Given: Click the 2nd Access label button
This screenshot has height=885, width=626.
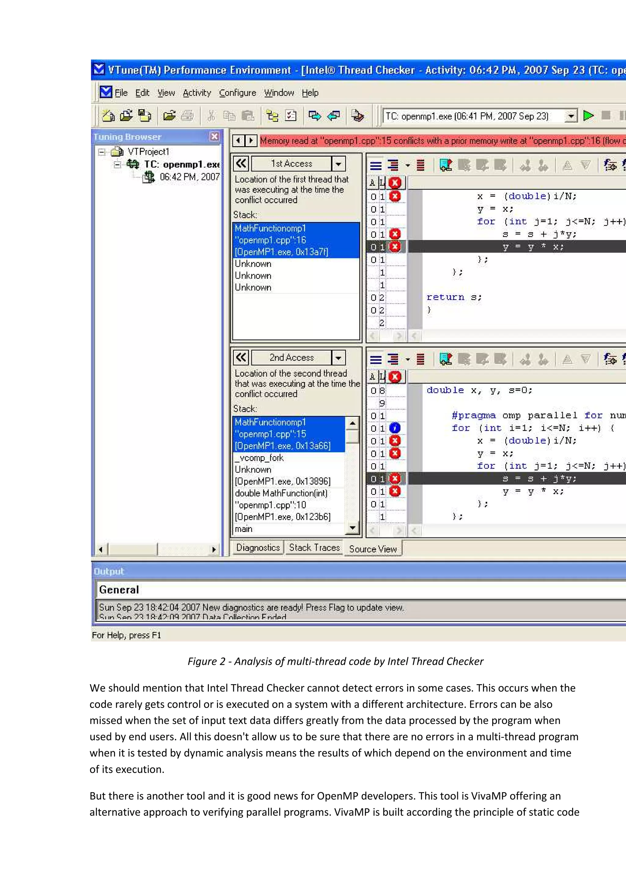Looking at the screenshot, I should click(x=291, y=358).
